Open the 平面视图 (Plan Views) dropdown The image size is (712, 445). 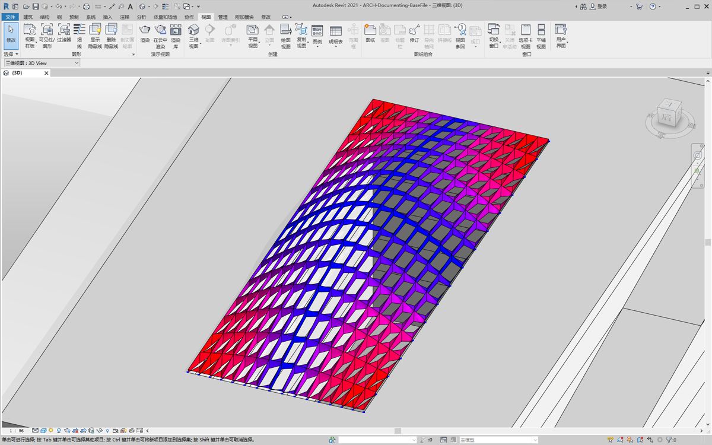pos(253,36)
